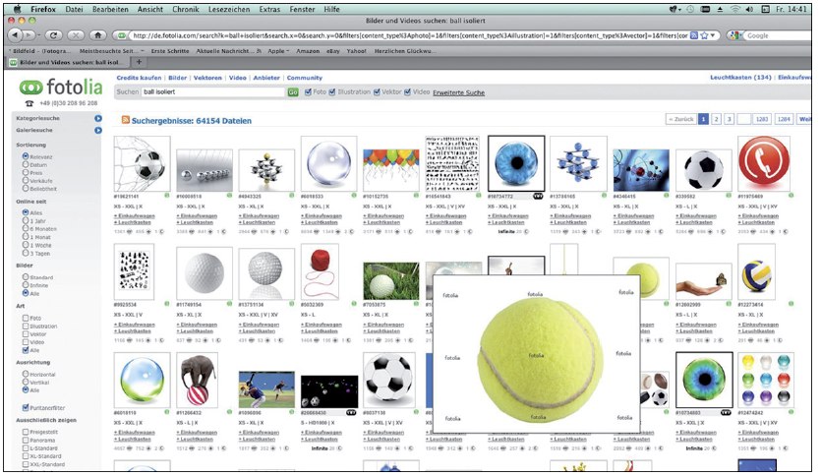
Task: Open the Community link
Action: (304, 78)
